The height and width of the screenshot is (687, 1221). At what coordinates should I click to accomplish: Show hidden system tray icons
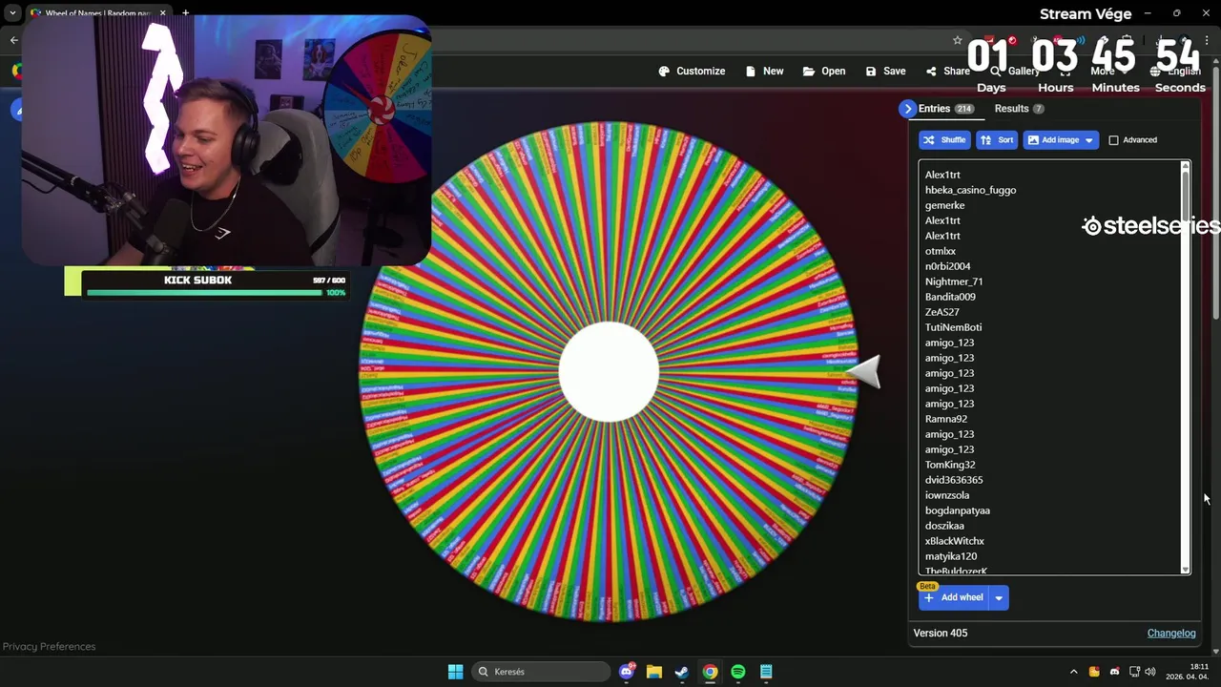[x=1073, y=672]
